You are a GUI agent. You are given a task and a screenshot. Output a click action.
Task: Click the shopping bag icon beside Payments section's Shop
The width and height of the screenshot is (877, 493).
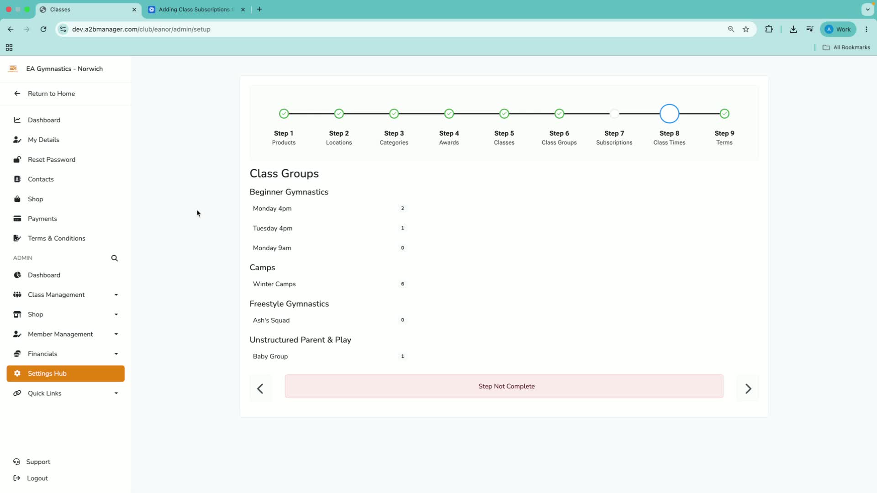[17, 199]
